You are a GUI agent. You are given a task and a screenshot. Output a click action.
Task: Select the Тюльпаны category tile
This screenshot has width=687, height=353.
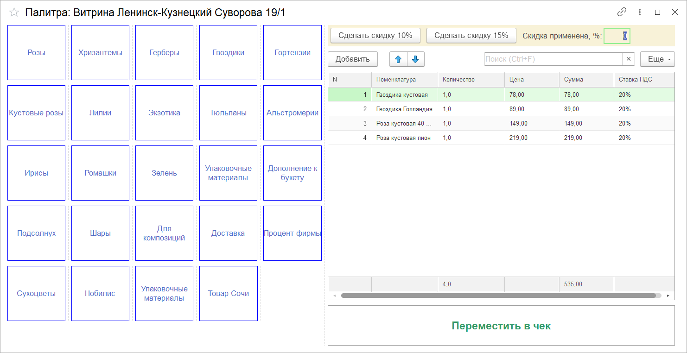[228, 113]
